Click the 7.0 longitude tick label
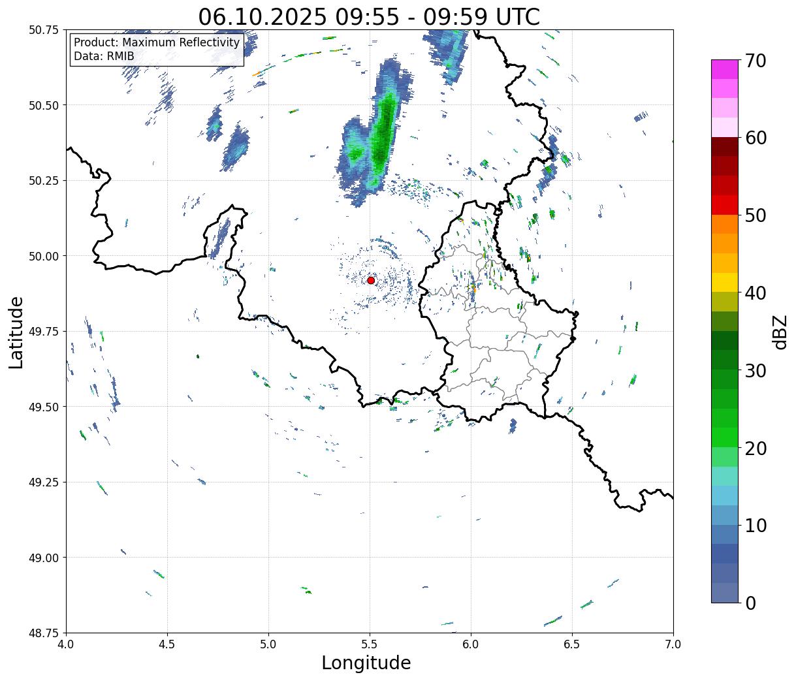Image resolution: width=796 pixels, height=679 pixels. 673,644
